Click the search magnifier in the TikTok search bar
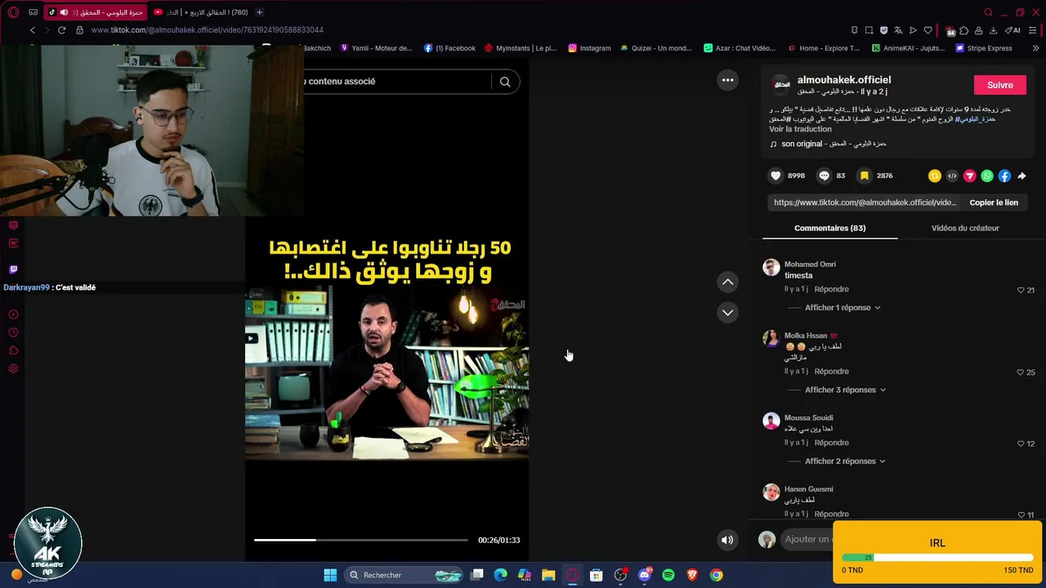Image resolution: width=1046 pixels, height=588 pixels. [x=505, y=82]
